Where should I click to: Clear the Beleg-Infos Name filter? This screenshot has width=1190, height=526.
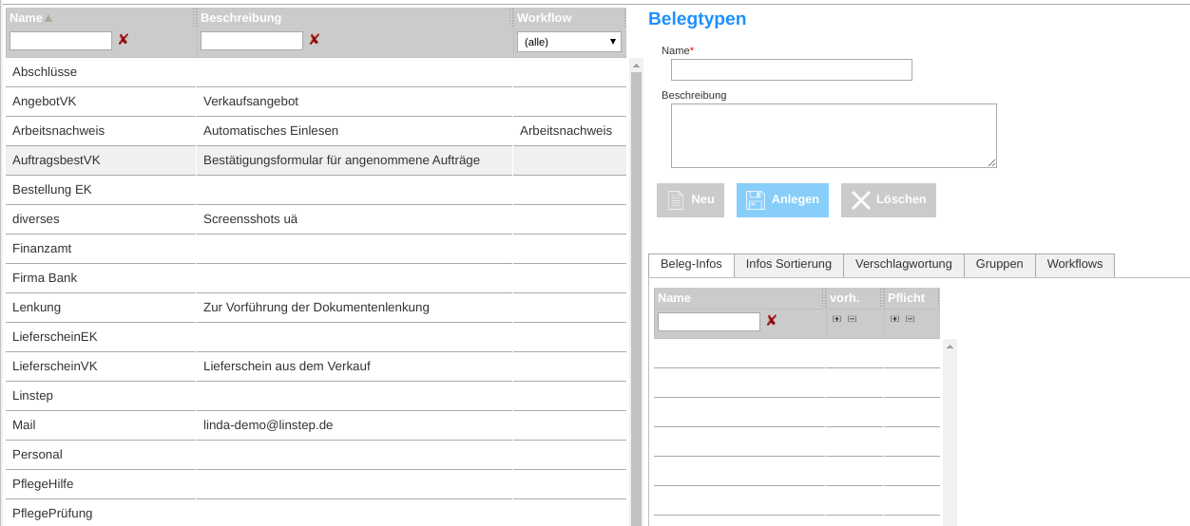[x=771, y=321]
